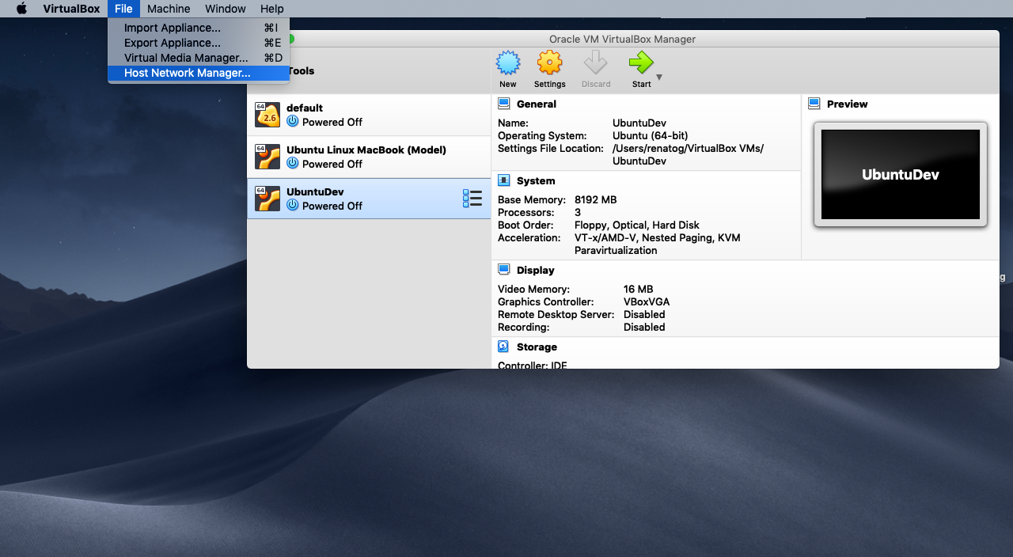Open the Machine menu
The width and height of the screenshot is (1013, 557).
[169, 9]
